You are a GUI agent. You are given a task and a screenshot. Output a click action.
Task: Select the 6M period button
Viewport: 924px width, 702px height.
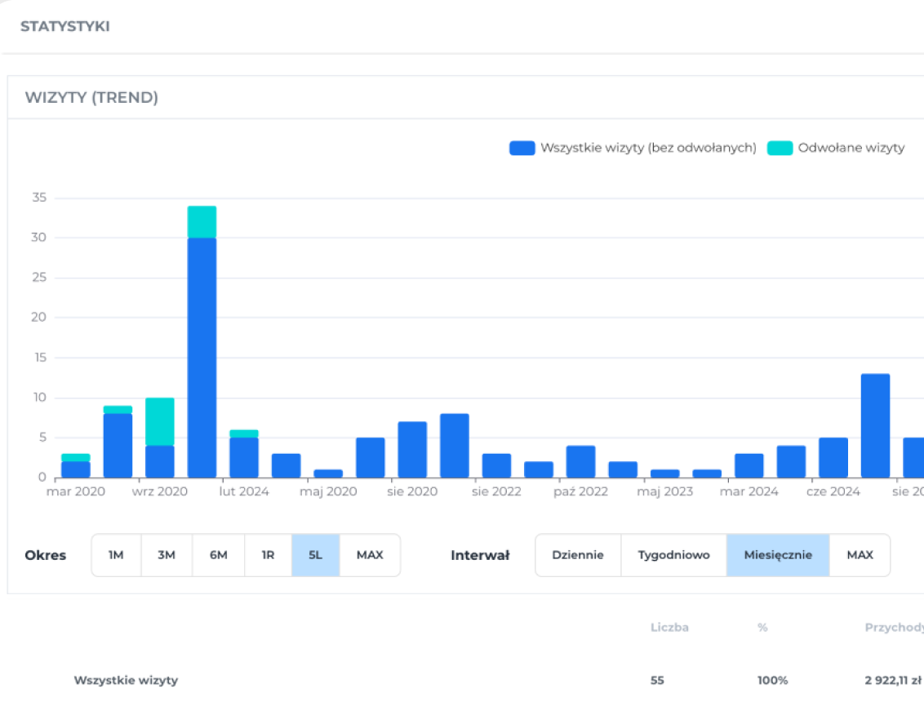(x=219, y=555)
